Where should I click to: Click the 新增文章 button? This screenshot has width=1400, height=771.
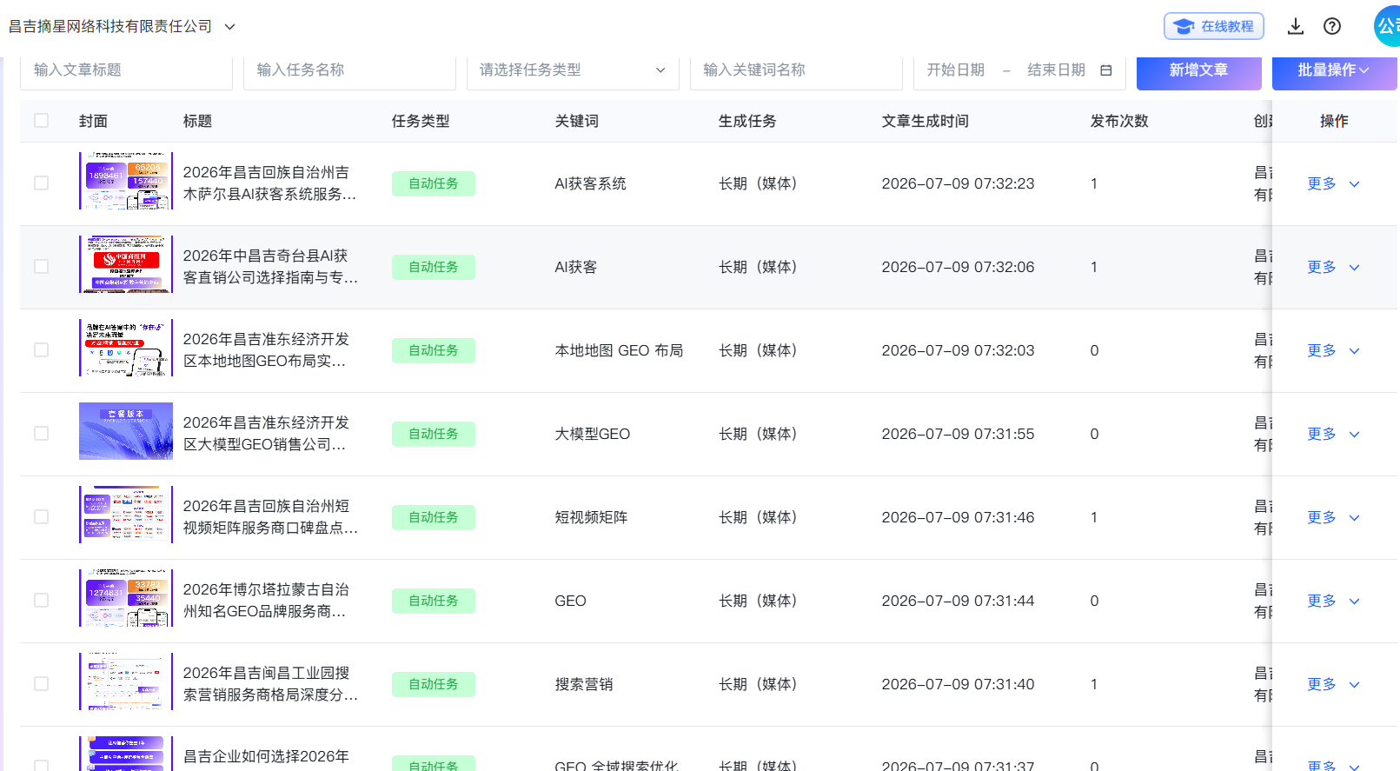pyautogui.click(x=1198, y=70)
